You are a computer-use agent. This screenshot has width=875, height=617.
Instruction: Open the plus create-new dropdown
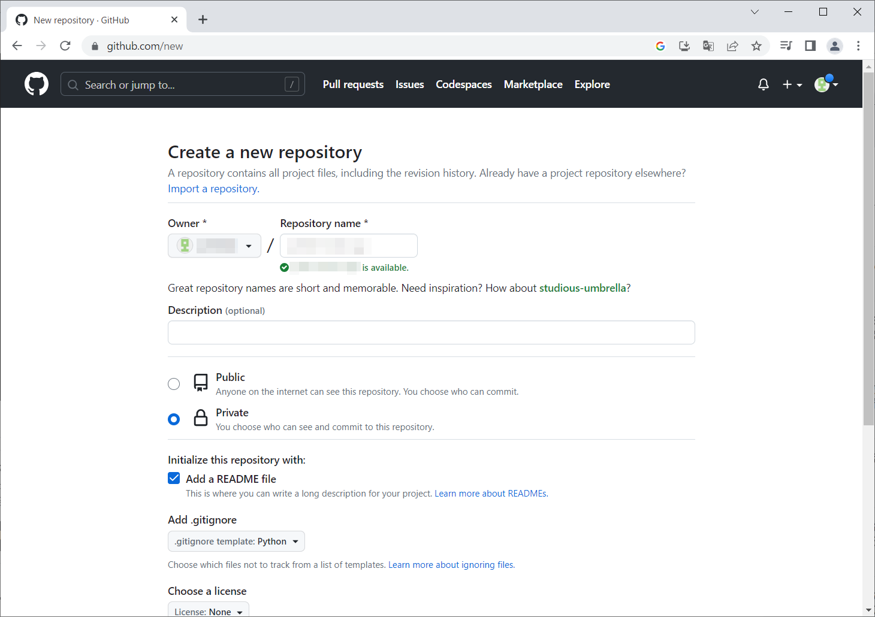pyautogui.click(x=792, y=84)
